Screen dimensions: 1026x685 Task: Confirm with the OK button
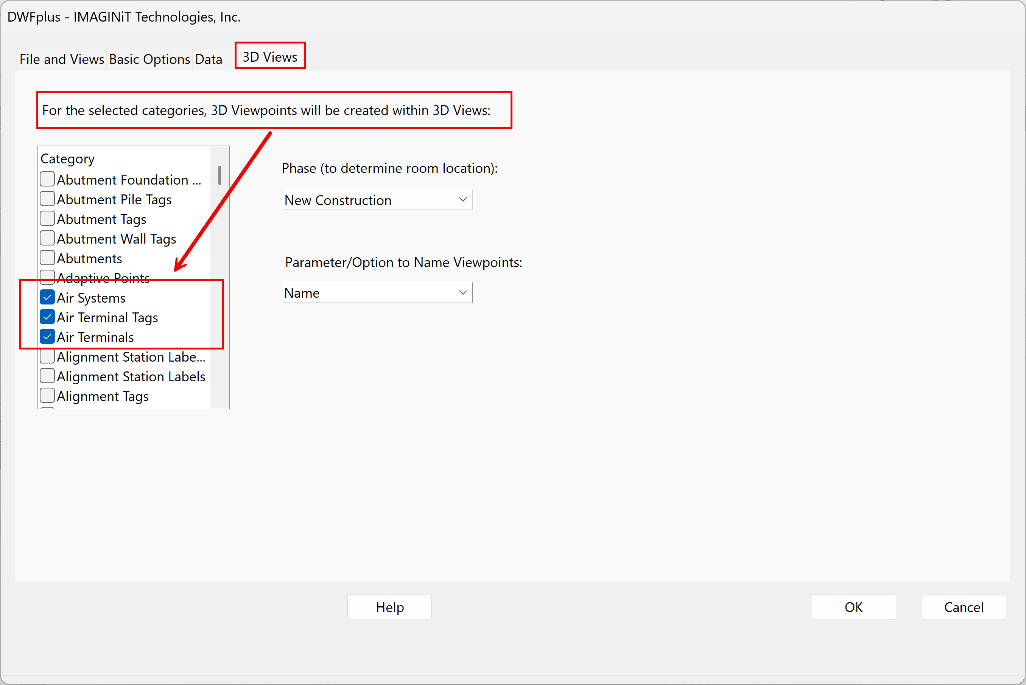[854, 607]
